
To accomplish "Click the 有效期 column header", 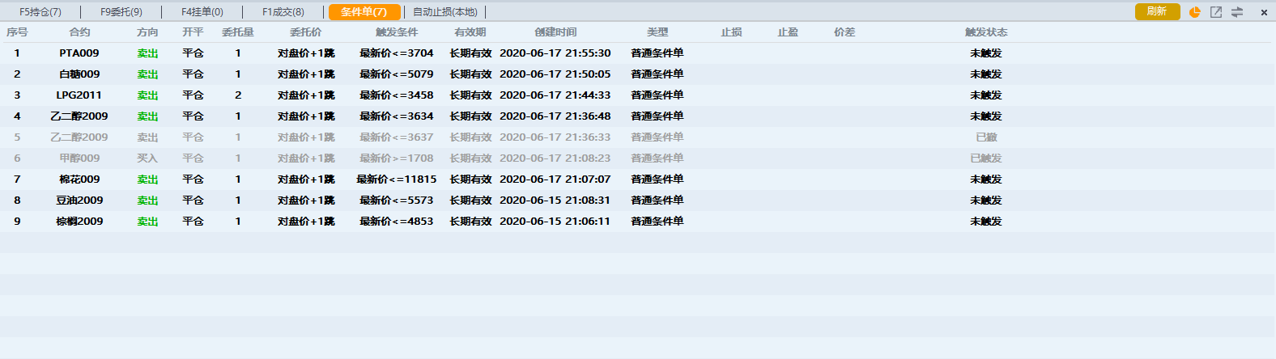I will pos(470,32).
